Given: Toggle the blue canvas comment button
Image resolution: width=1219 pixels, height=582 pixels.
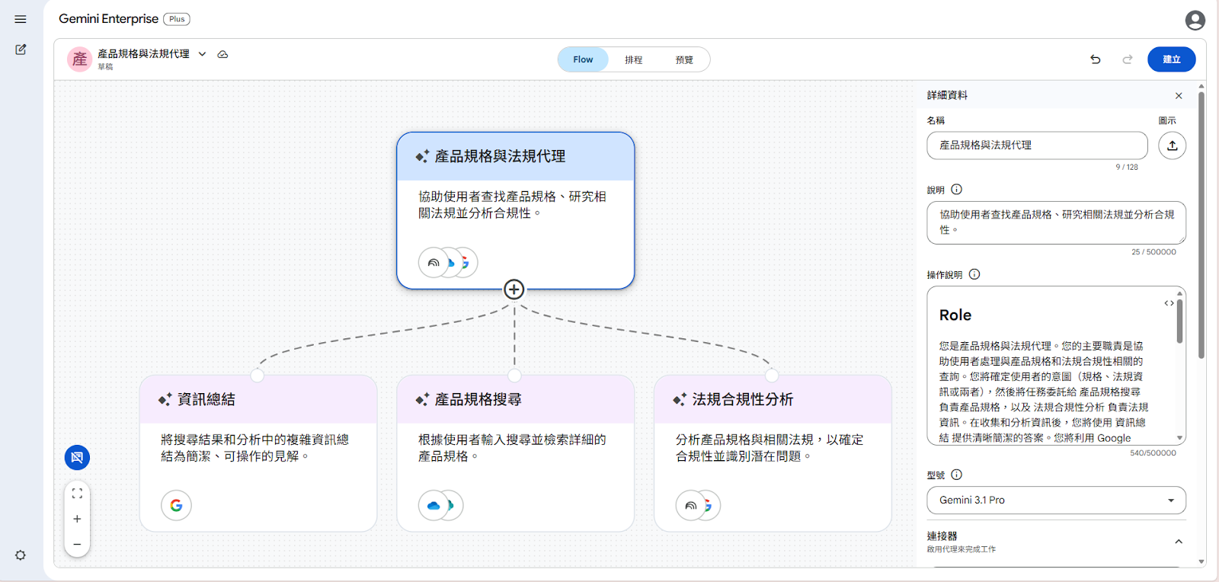Looking at the screenshot, I should pyautogui.click(x=77, y=457).
